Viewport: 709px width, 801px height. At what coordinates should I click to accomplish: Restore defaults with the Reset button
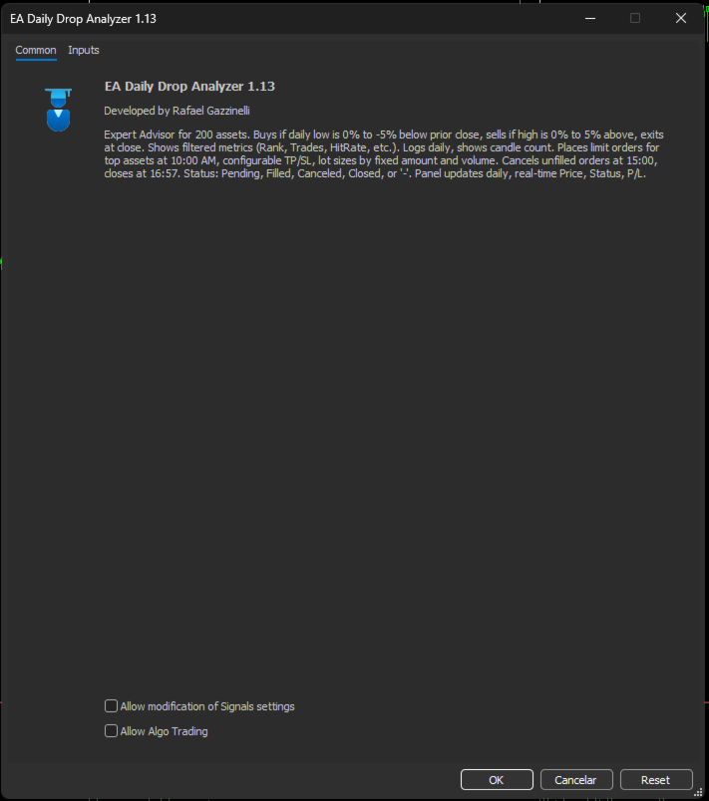656,780
